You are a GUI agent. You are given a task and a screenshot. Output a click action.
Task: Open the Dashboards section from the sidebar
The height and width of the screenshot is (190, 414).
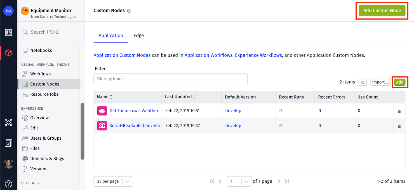[x=8, y=32]
